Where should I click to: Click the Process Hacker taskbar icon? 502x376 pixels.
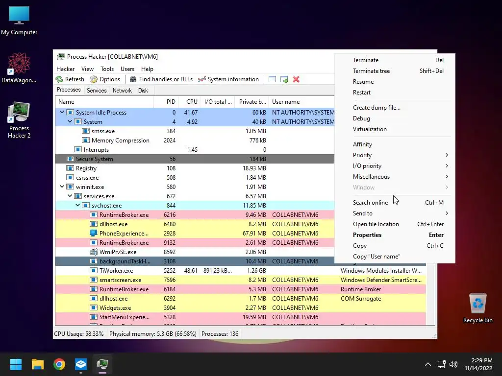click(x=102, y=364)
